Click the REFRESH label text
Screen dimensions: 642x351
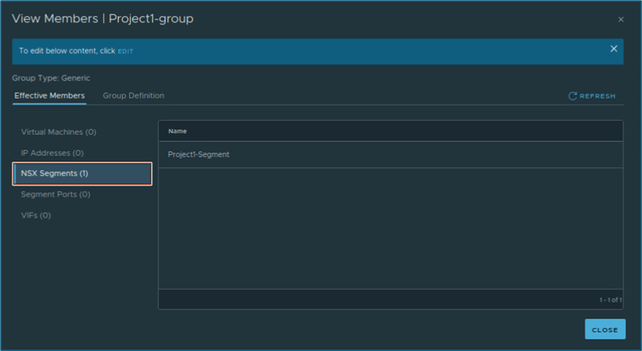coord(597,96)
